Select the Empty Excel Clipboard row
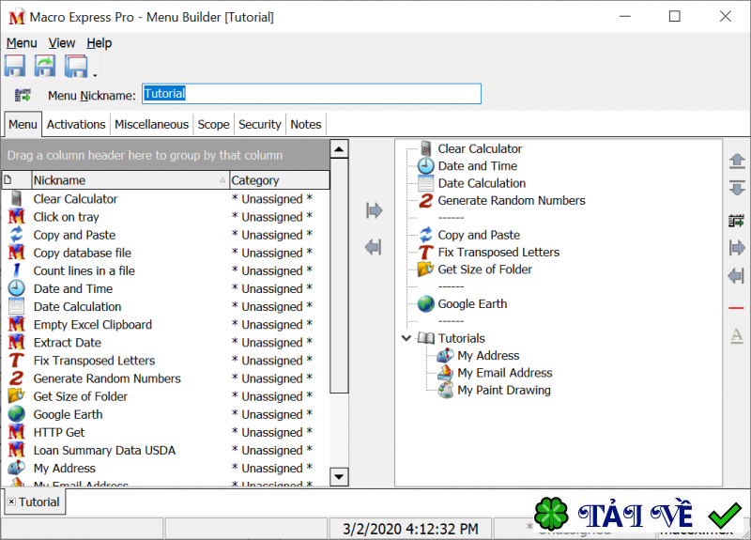Image resolution: width=751 pixels, height=540 pixels. tap(166, 324)
